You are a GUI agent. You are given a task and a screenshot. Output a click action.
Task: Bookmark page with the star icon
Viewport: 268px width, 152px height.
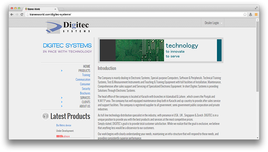tap(245, 14)
